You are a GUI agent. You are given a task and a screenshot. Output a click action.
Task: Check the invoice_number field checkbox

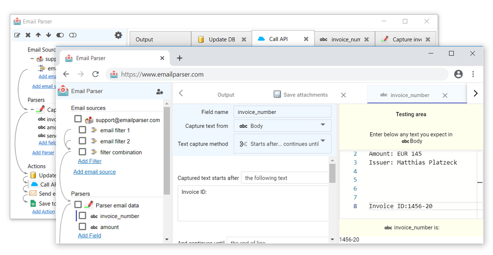82,216
